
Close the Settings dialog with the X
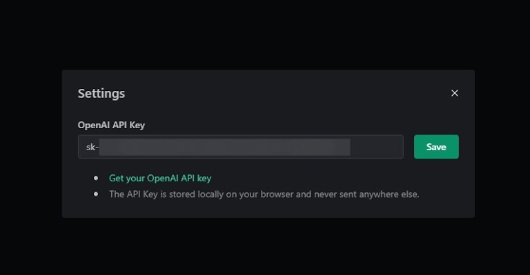click(x=455, y=93)
